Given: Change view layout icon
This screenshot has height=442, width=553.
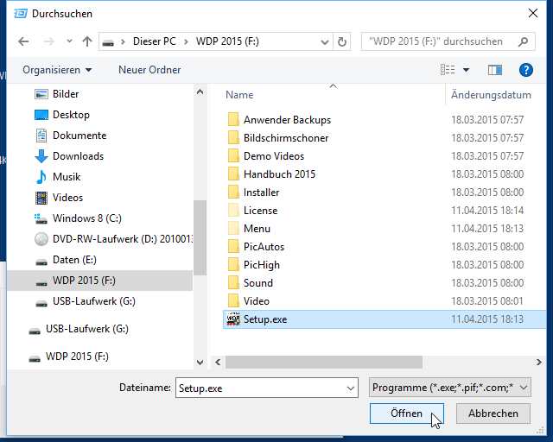Looking at the screenshot, I should 448,70.
